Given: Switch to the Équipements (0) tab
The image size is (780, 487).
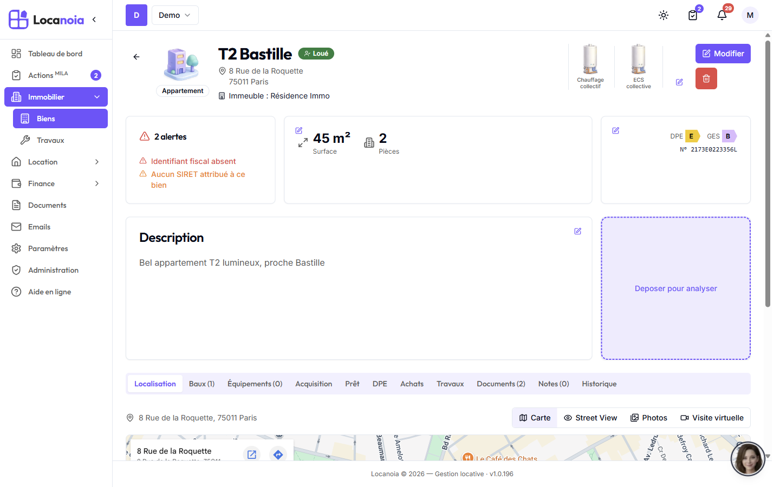Looking at the screenshot, I should [x=255, y=384].
